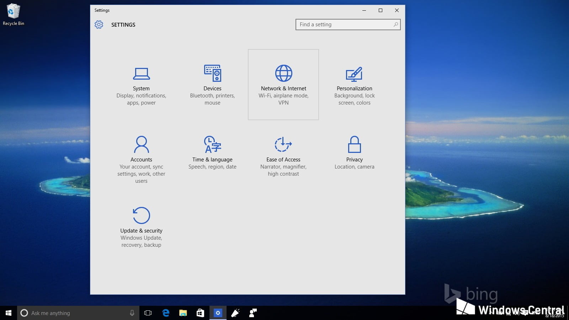Launch Microsoft Edge from the taskbar

(x=166, y=313)
